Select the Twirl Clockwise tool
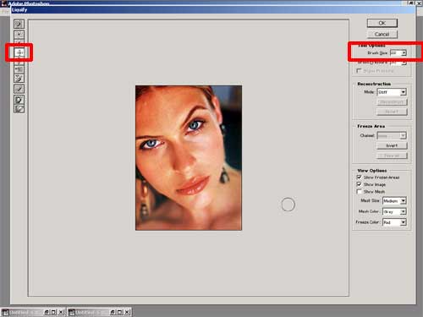The height and width of the screenshot is (317, 423). (19, 34)
